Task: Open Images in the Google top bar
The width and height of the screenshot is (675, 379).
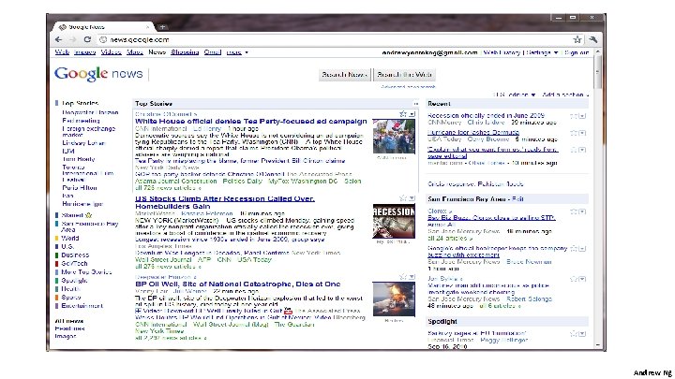Action: [84, 52]
